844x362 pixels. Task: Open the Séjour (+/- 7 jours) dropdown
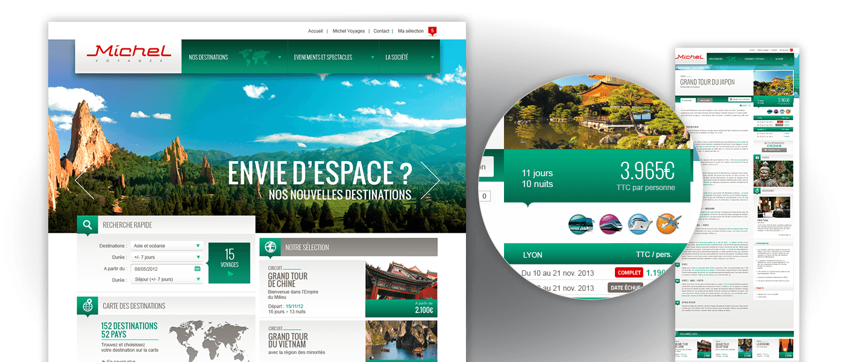click(166, 280)
